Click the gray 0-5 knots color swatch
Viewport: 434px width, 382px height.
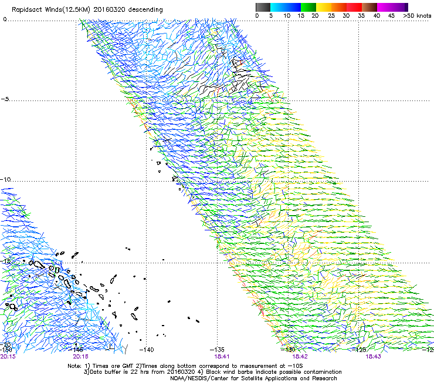263,7
